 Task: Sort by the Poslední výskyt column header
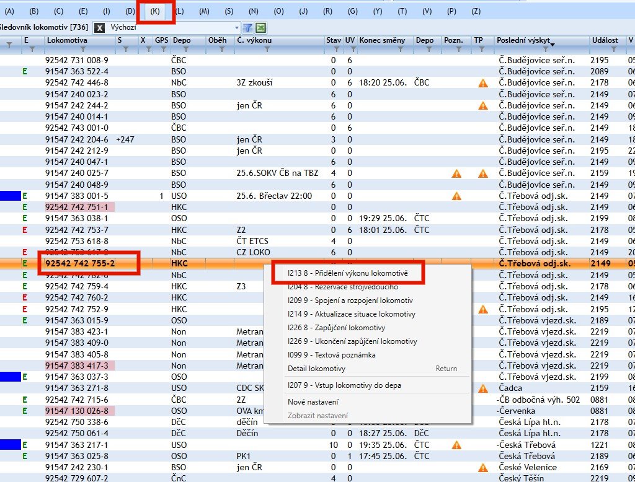coord(524,40)
